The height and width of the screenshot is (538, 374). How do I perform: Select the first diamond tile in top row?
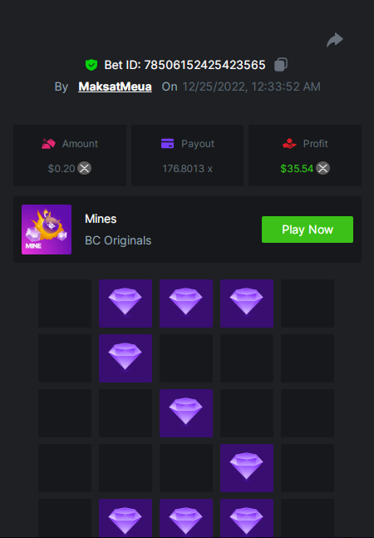[125, 304]
